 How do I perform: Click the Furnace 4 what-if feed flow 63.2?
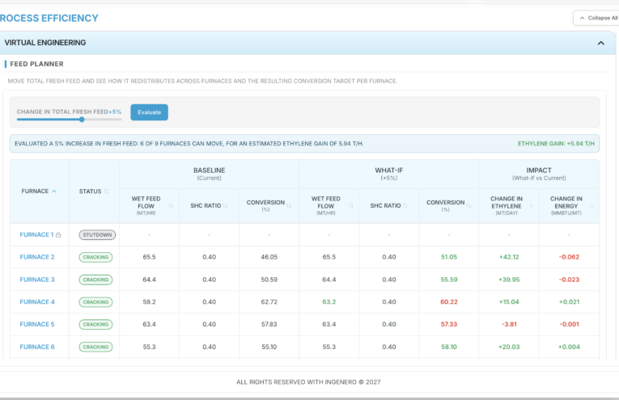click(x=329, y=302)
